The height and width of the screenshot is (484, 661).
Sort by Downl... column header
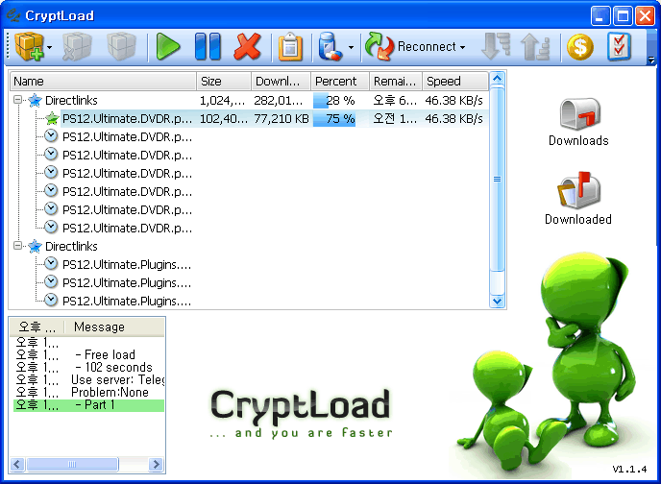[282, 81]
